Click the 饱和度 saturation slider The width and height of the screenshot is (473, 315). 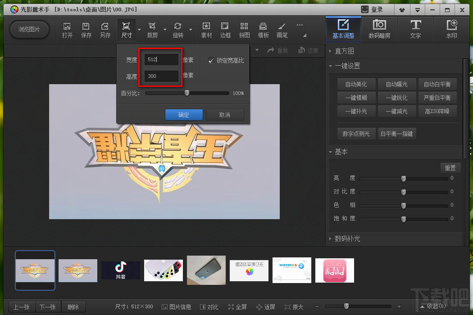click(x=404, y=219)
